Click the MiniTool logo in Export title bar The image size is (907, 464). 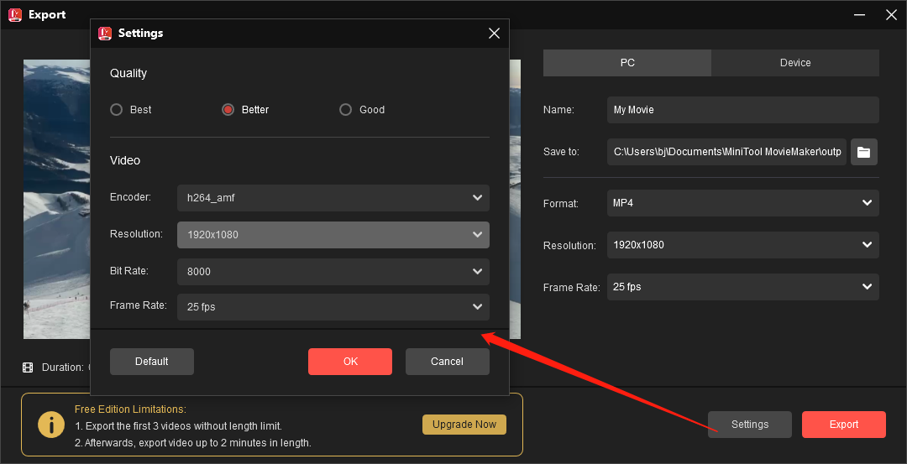[15, 15]
